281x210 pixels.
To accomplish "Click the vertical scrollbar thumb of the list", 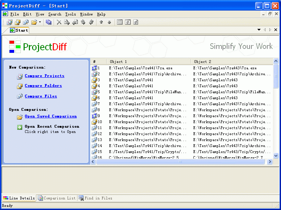I will pos(276,76).
